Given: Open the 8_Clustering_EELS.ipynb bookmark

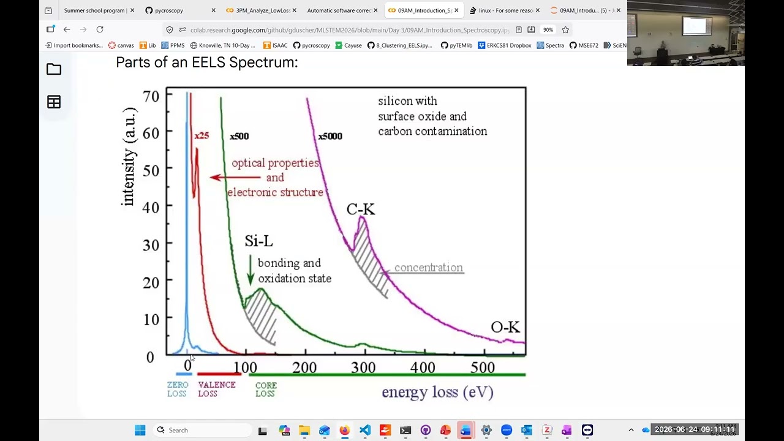Looking at the screenshot, I should click(x=400, y=45).
